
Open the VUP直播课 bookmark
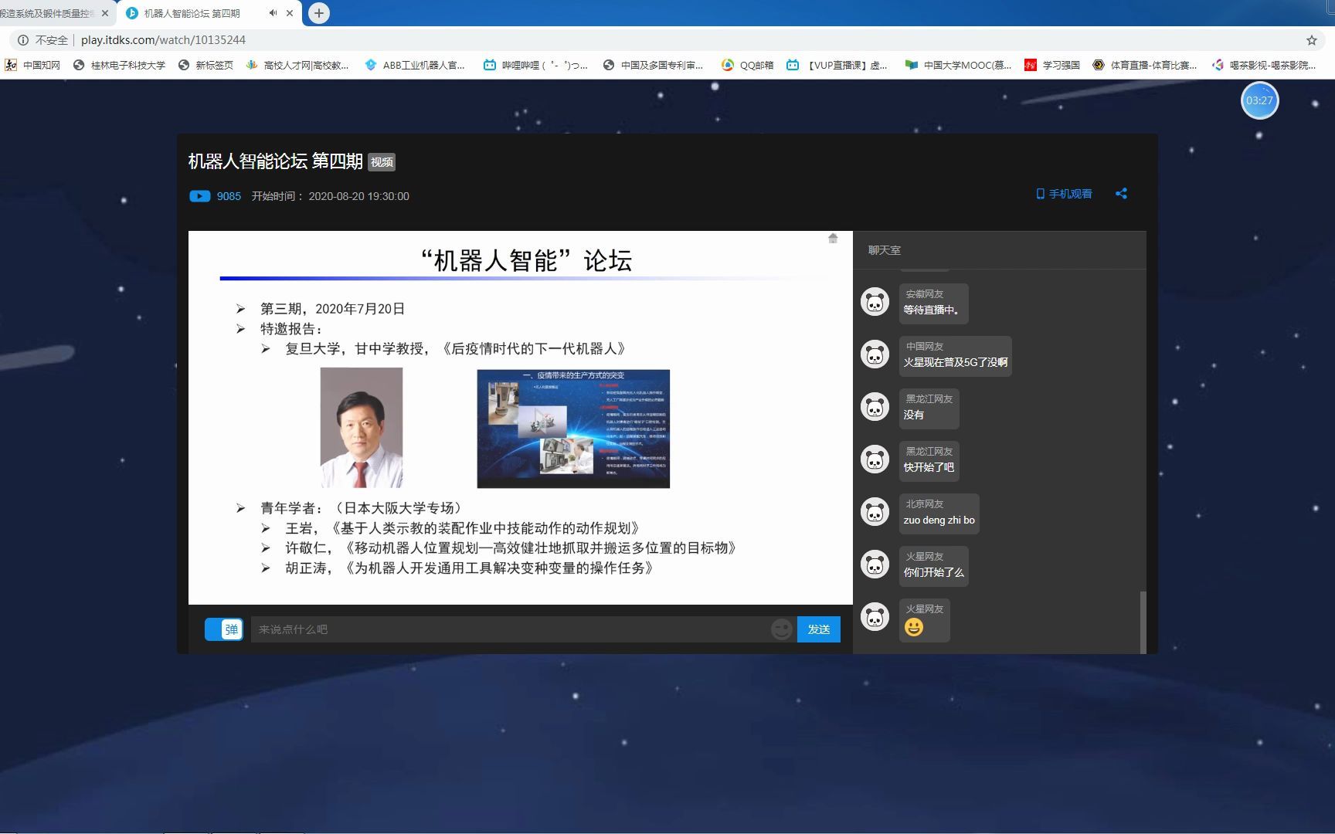(x=837, y=66)
